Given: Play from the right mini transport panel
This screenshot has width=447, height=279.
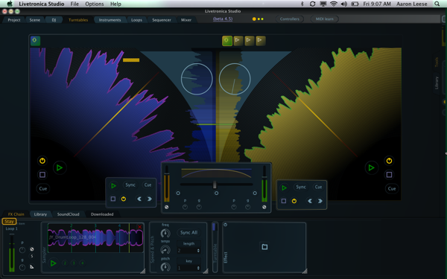Looking at the screenshot, I should [284, 187].
